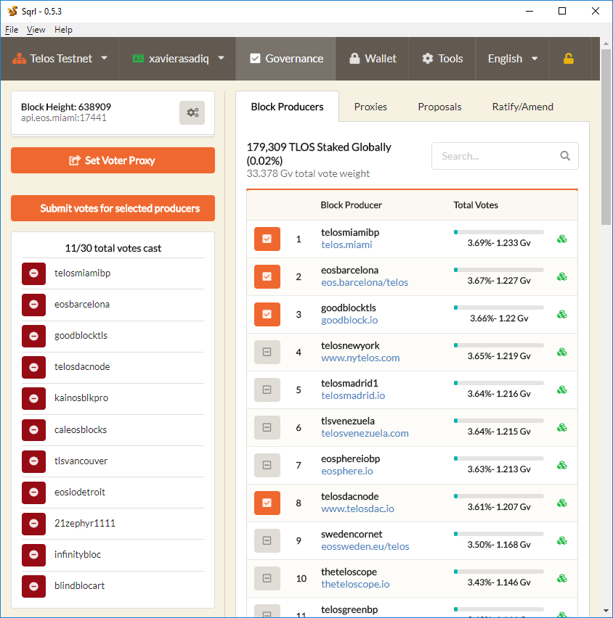
Task: Remove infinitybloc from votes cast list
Action: point(33,555)
